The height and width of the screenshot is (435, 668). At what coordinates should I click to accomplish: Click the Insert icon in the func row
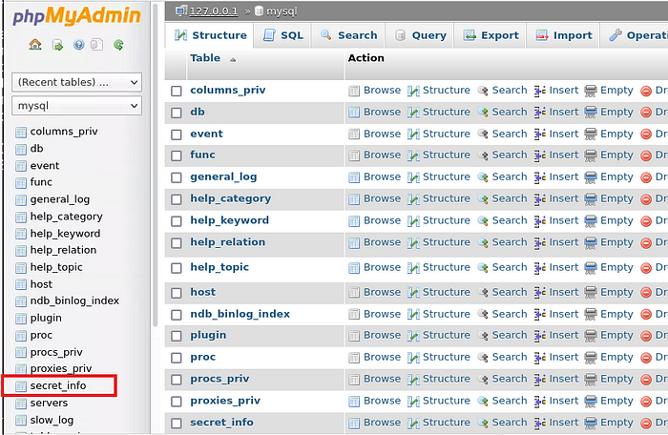(540, 155)
